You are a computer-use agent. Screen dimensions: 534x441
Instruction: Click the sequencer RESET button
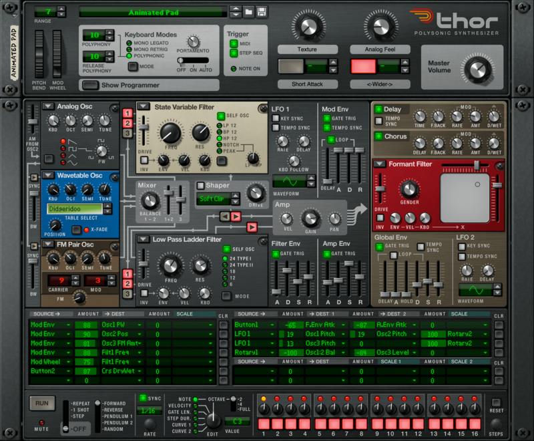point(497,402)
